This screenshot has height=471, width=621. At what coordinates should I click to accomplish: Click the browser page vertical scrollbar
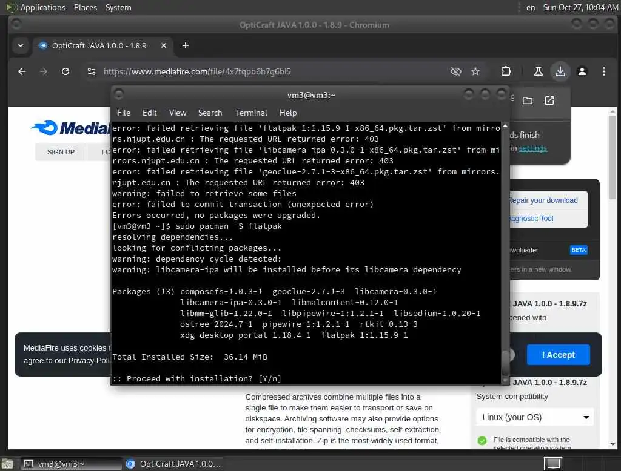point(613,158)
